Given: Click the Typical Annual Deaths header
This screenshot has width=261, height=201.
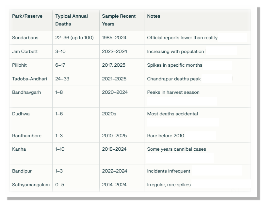Looking at the screenshot, I should [x=72, y=20].
